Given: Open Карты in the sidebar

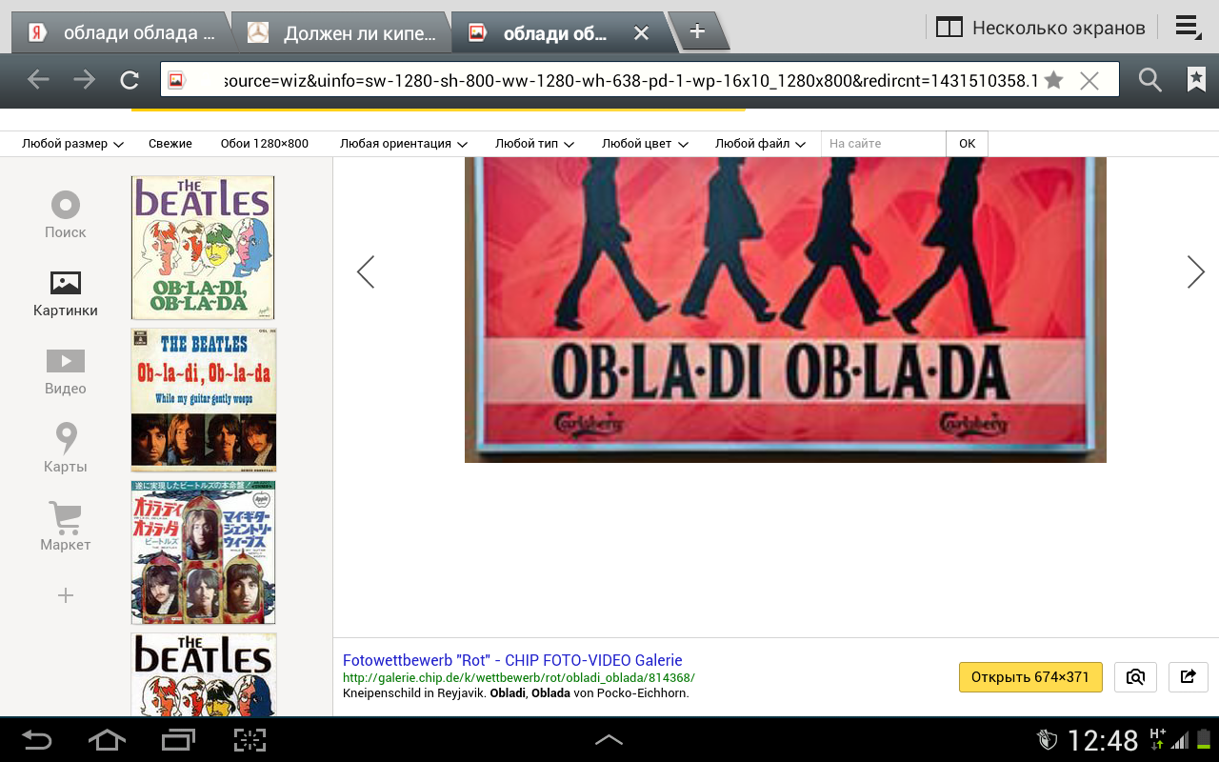Looking at the screenshot, I should click(65, 449).
